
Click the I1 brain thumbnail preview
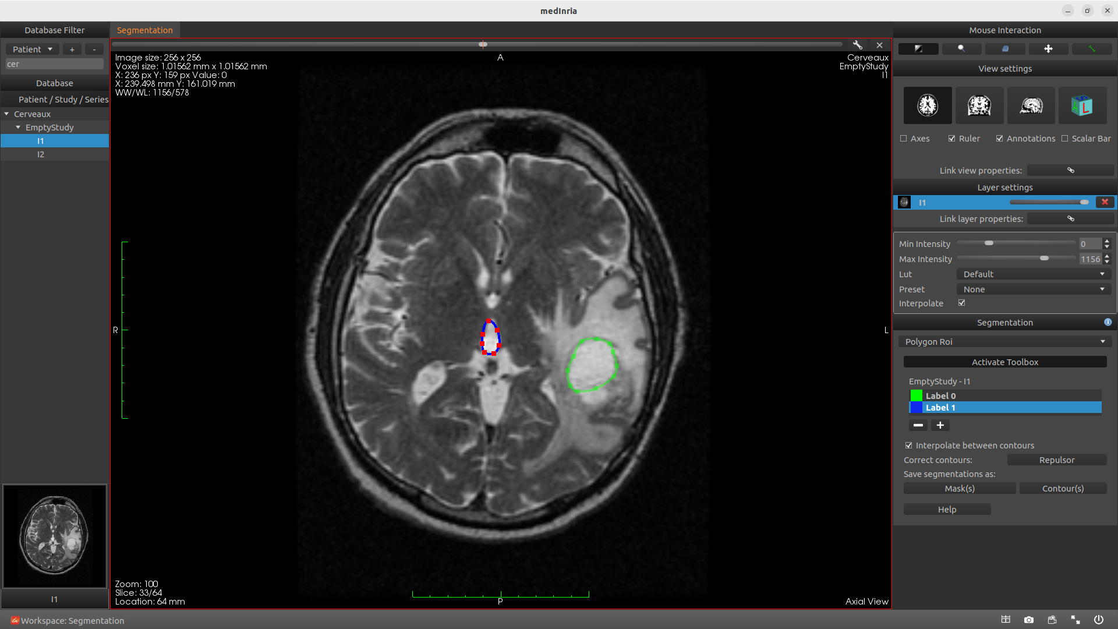coord(55,536)
